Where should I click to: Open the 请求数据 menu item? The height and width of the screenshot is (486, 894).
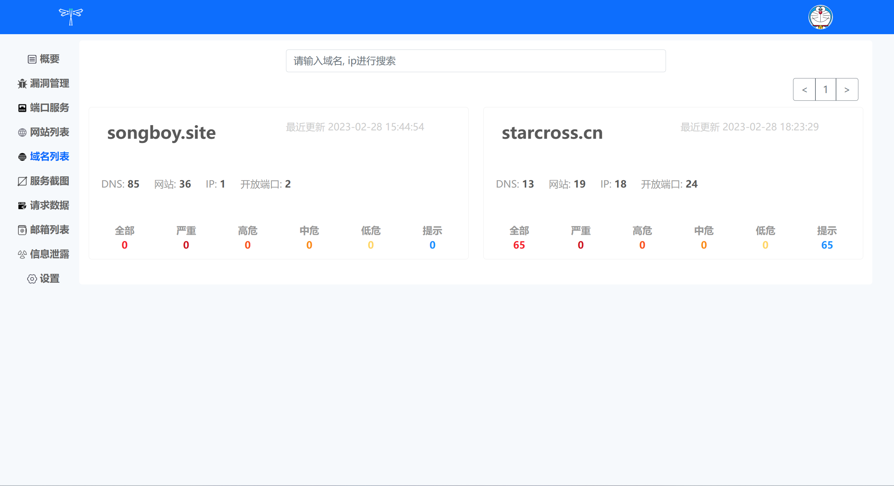[49, 205]
